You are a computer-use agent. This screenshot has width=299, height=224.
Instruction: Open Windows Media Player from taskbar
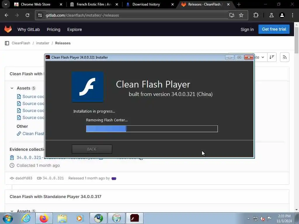pos(80,218)
